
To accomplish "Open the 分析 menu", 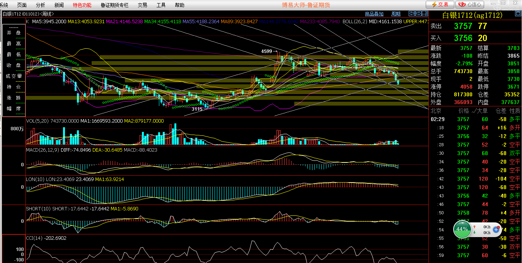I will pyautogui.click(x=40, y=5).
